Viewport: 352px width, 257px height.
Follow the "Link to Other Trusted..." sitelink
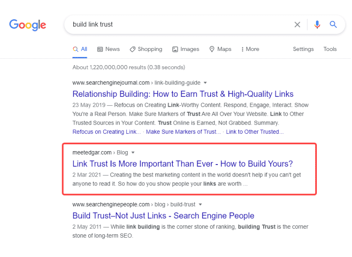click(255, 132)
